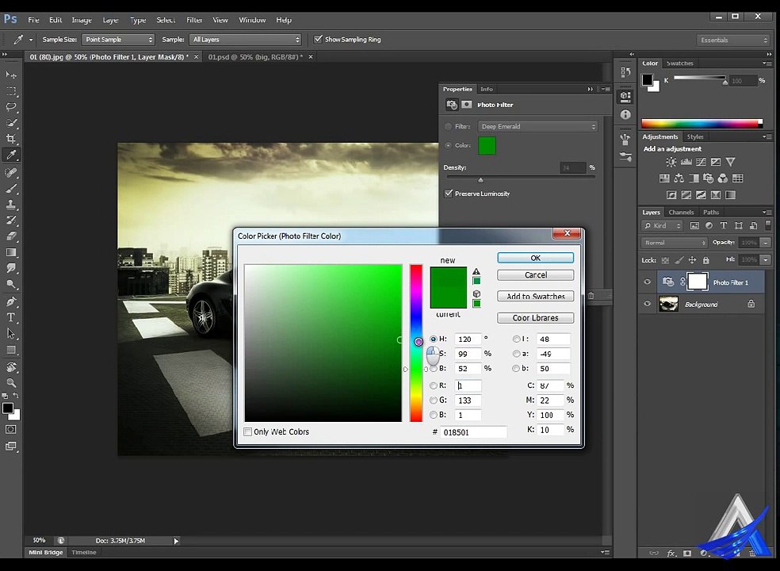
Task: Click the hex color input field
Action: point(473,432)
